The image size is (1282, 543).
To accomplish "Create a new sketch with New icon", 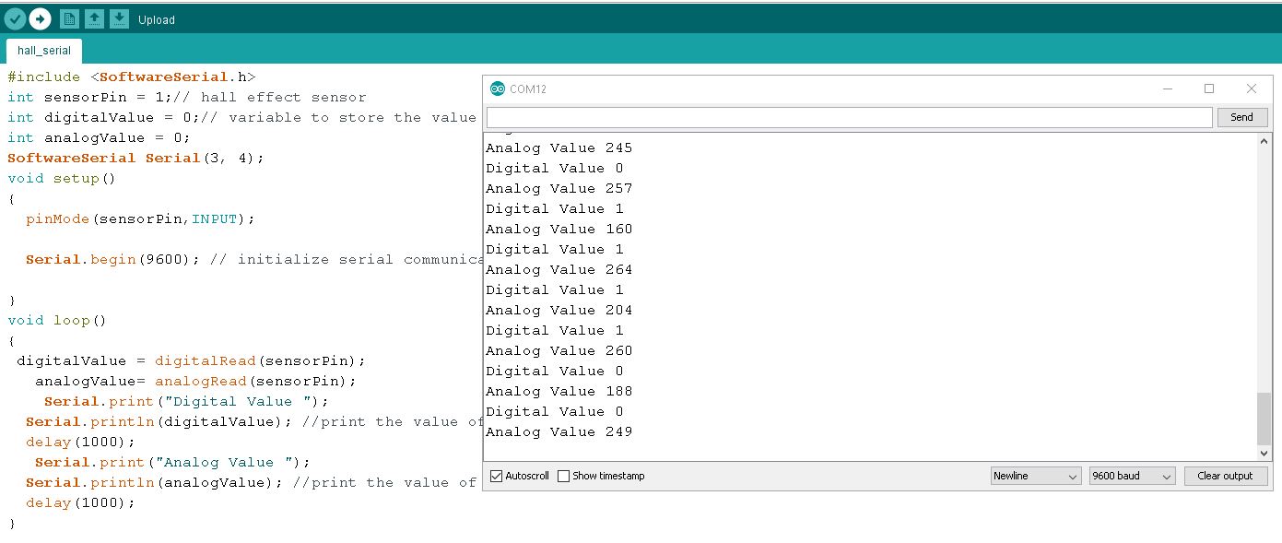I will pos(69,18).
